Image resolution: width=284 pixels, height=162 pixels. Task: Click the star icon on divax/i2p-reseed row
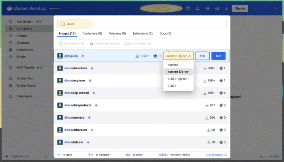coord(222,93)
